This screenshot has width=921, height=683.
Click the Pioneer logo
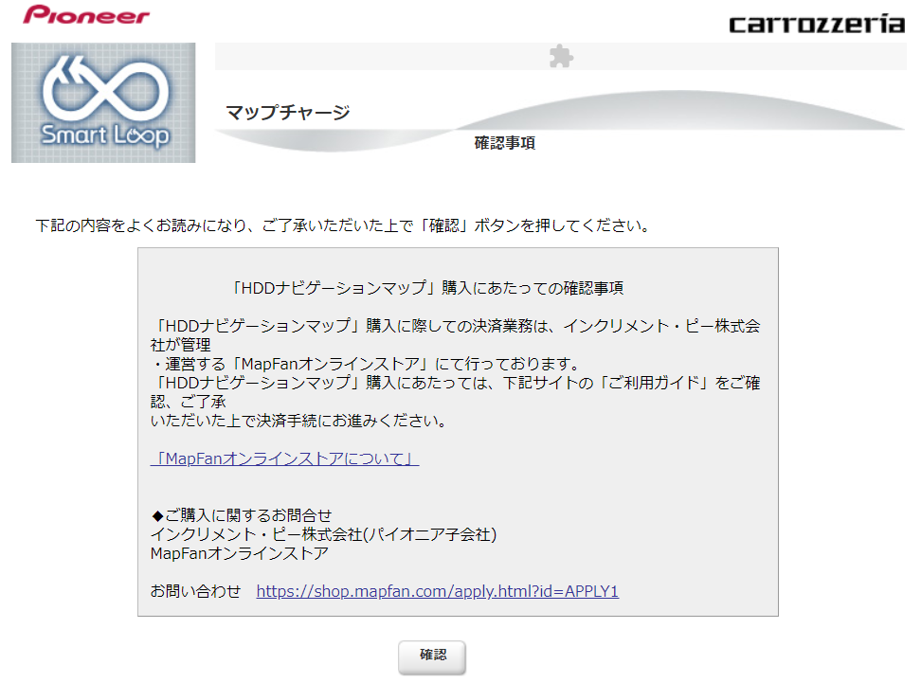click(x=86, y=14)
